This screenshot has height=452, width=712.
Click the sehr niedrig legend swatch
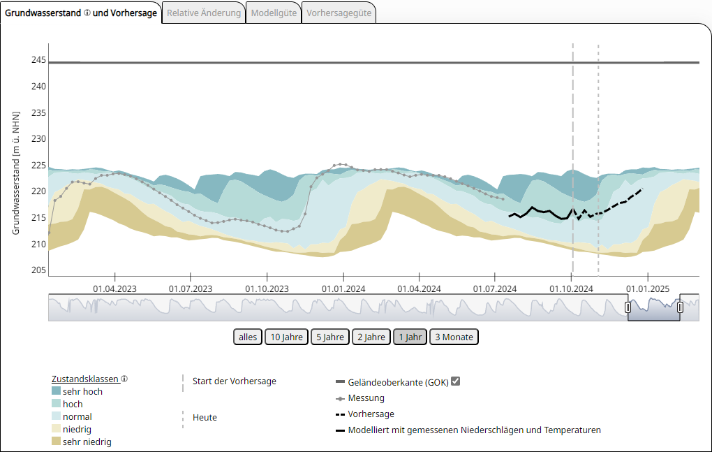coord(56,442)
